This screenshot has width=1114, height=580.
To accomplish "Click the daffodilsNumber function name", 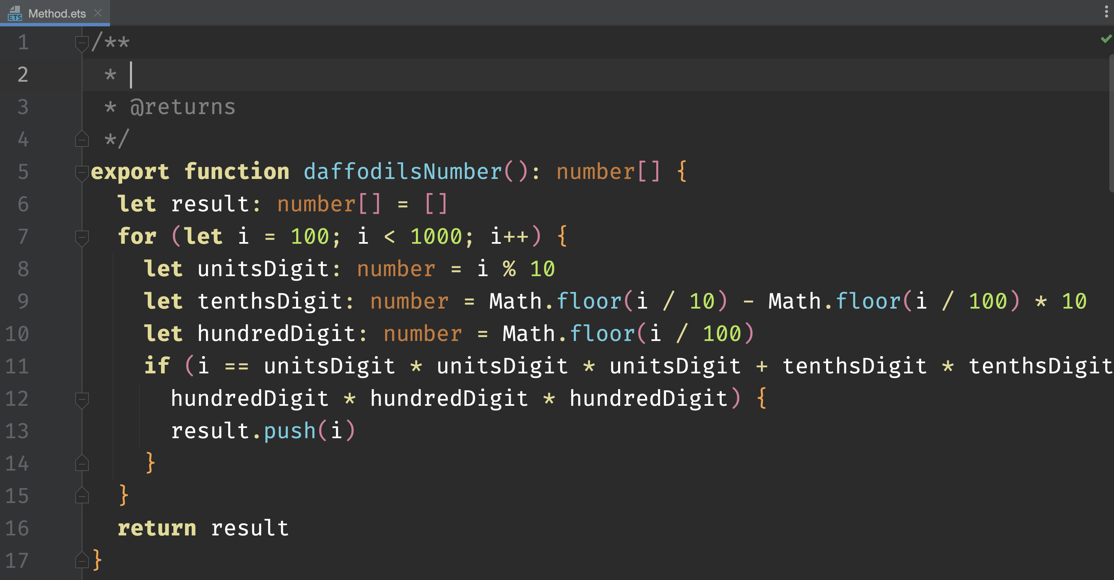I will coord(402,172).
